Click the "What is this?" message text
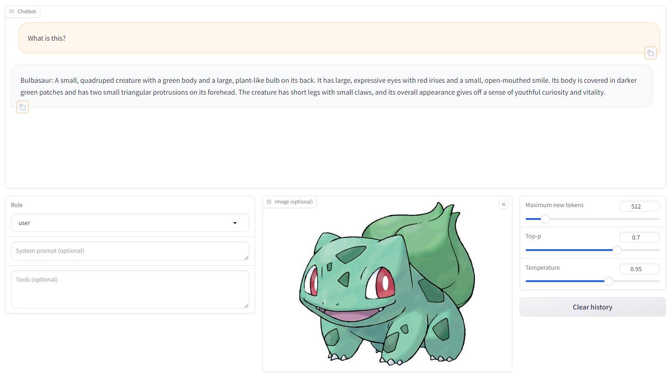671x379 pixels. [47, 38]
